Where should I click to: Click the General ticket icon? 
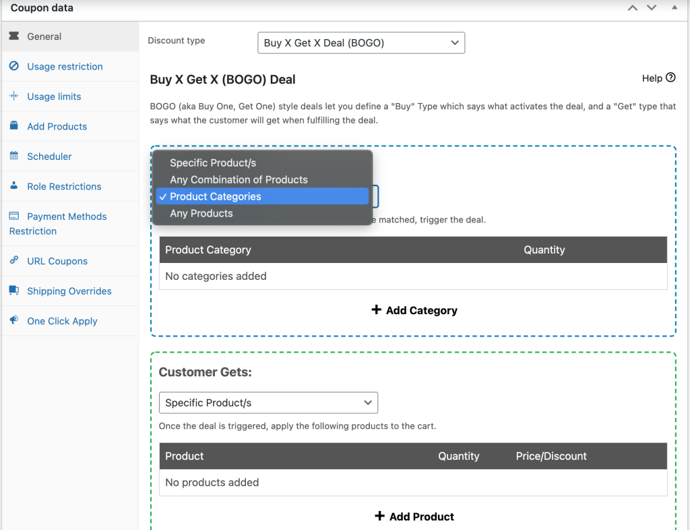tap(14, 36)
